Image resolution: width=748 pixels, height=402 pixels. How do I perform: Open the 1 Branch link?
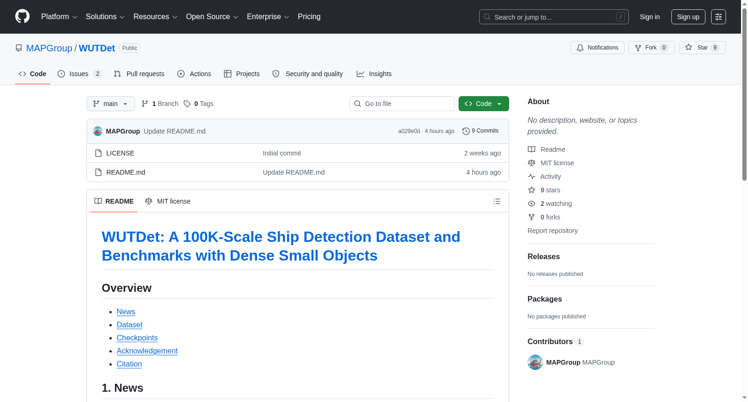pos(160,104)
